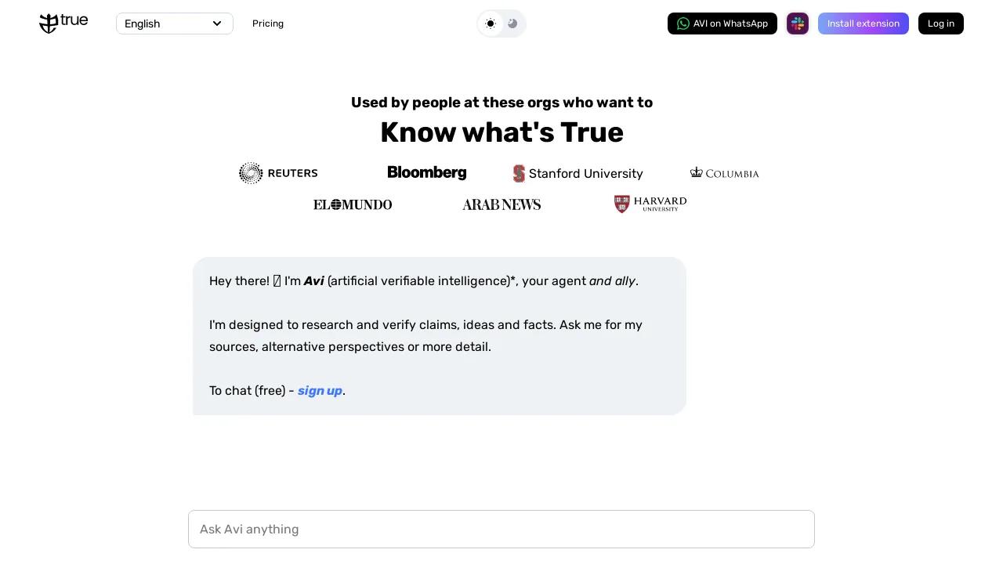Image resolution: width=1003 pixels, height=564 pixels.
Task: Open the Slack integration icon
Action: pos(798,23)
